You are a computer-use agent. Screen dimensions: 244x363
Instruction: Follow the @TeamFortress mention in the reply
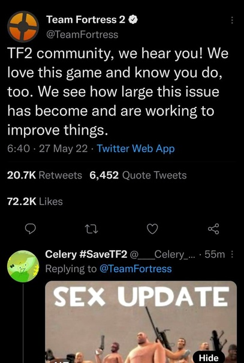coord(135,269)
